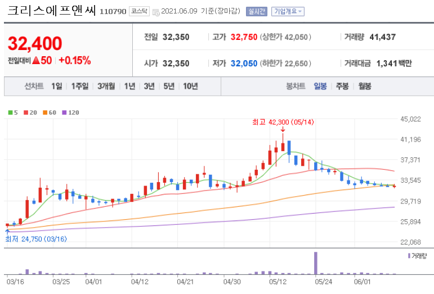This screenshot has height=294, width=434.
Task: Click the tall volume bar at 05/24
Action: pyautogui.click(x=316, y=263)
